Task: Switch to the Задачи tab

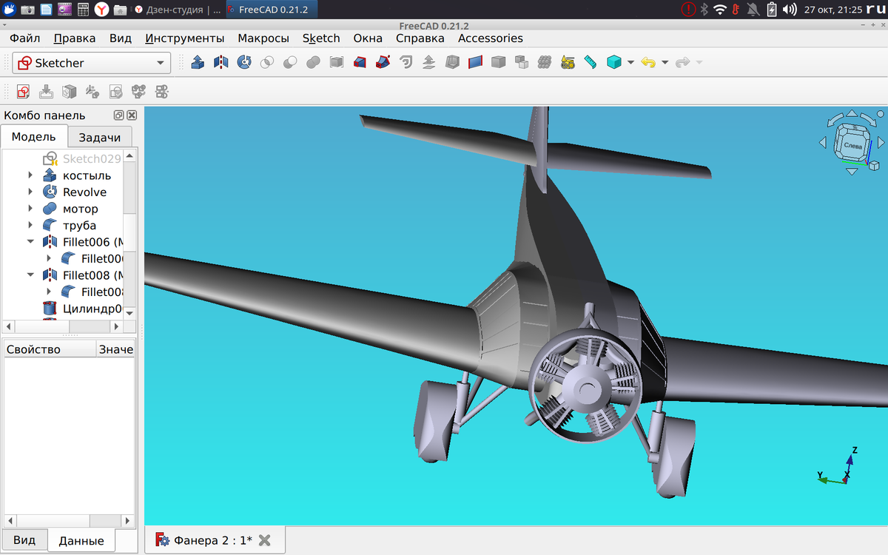Action: pyautogui.click(x=99, y=136)
